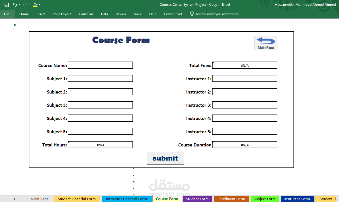Click the Tell me what you want to do box
Screen dimensions: 339x202
point(217,14)
